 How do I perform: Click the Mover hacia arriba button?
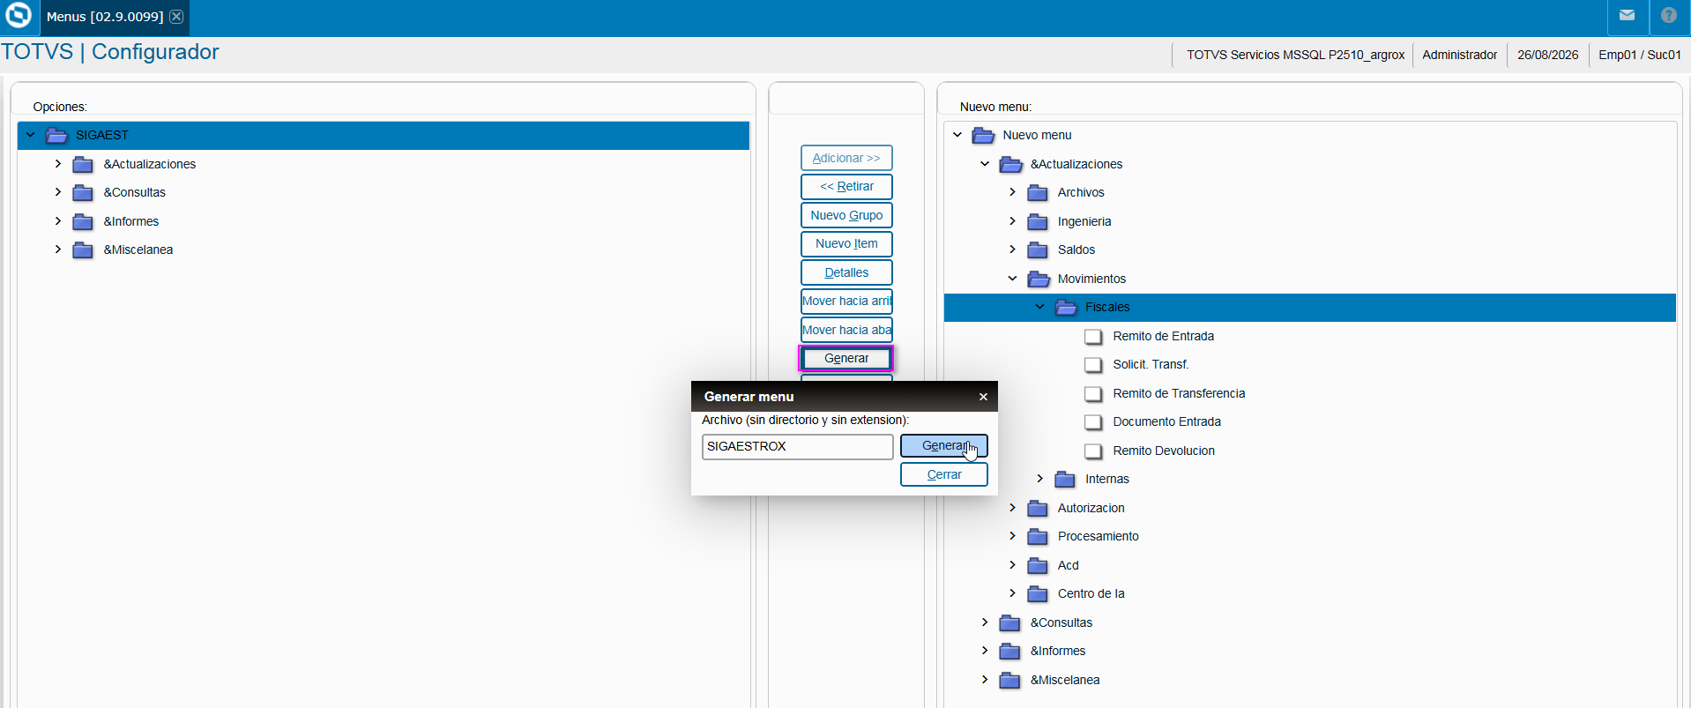846,301
